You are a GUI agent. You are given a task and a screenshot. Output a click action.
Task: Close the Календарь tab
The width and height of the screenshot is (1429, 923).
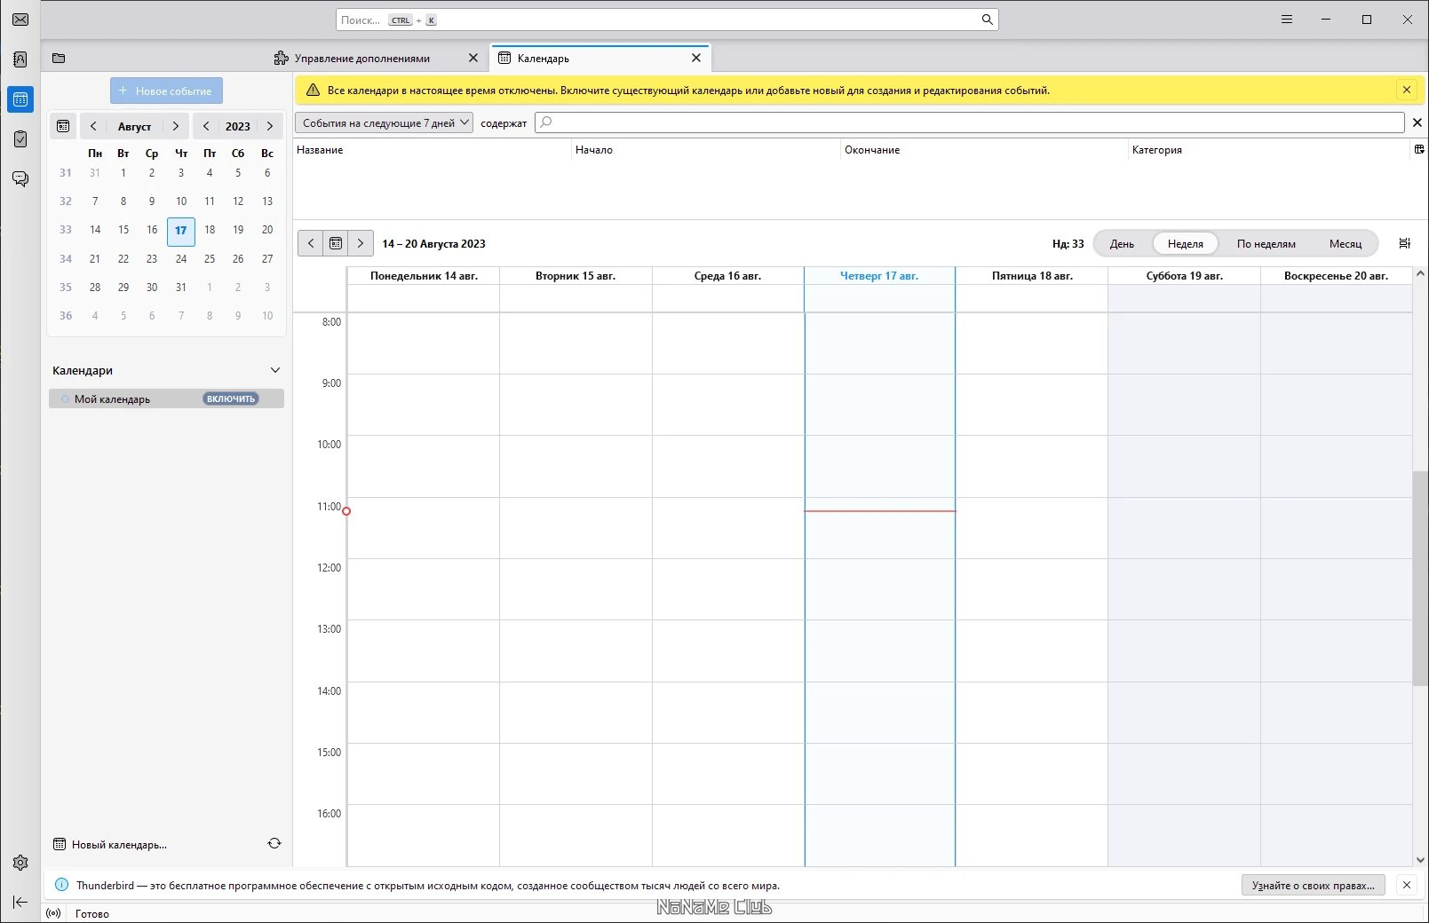[x=696, y=58]
